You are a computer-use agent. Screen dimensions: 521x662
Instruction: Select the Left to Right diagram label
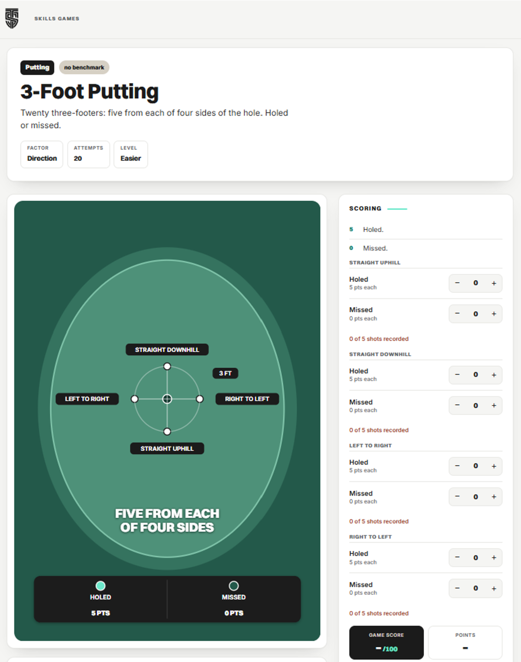coord(87,399)
